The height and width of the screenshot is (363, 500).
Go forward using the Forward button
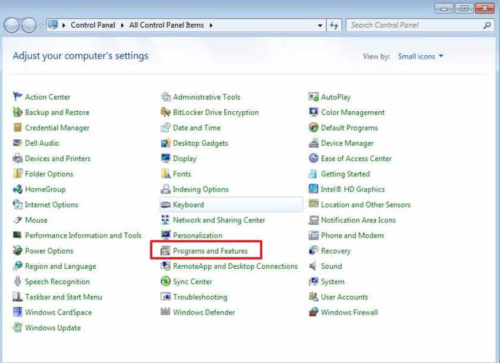(x=29, y=25)
